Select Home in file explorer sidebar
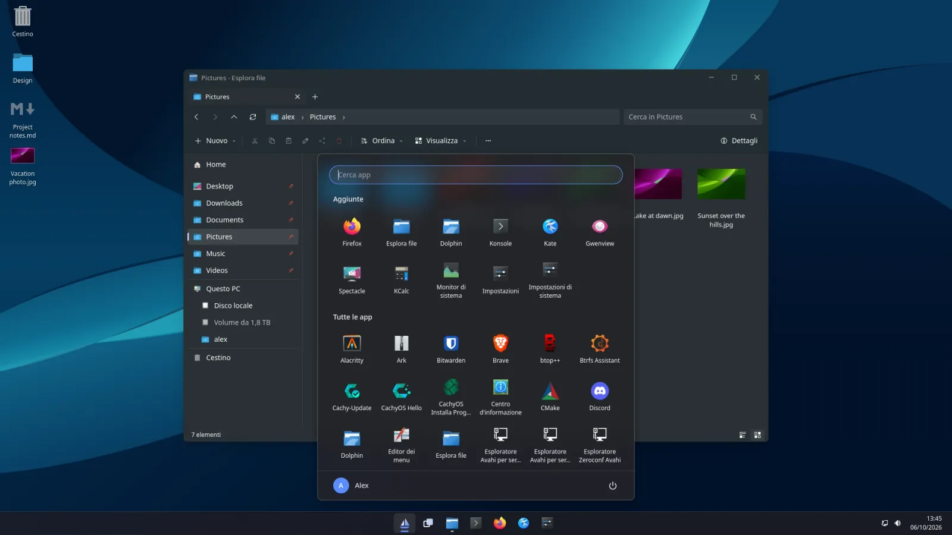Image resolution: width=952 pixels, height=535 pixels. [243, 165]
